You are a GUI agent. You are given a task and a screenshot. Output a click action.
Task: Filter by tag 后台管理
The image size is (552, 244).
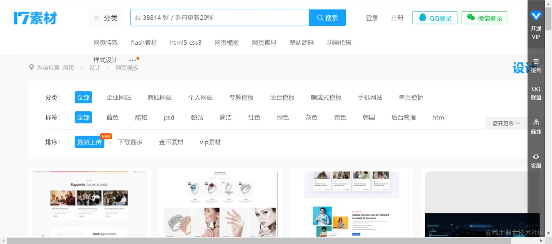point(403,118)
